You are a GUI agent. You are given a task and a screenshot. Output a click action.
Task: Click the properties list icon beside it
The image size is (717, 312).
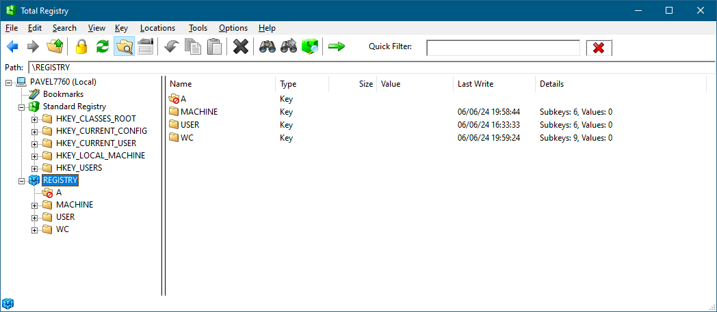tap(146, 46)
